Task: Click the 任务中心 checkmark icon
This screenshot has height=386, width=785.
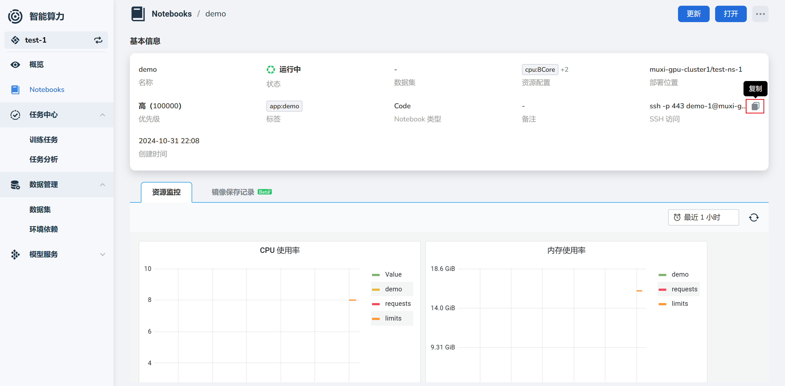Action: 15,115
